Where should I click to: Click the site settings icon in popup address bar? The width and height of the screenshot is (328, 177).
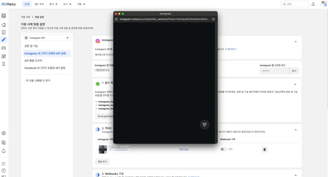[116, 19]
